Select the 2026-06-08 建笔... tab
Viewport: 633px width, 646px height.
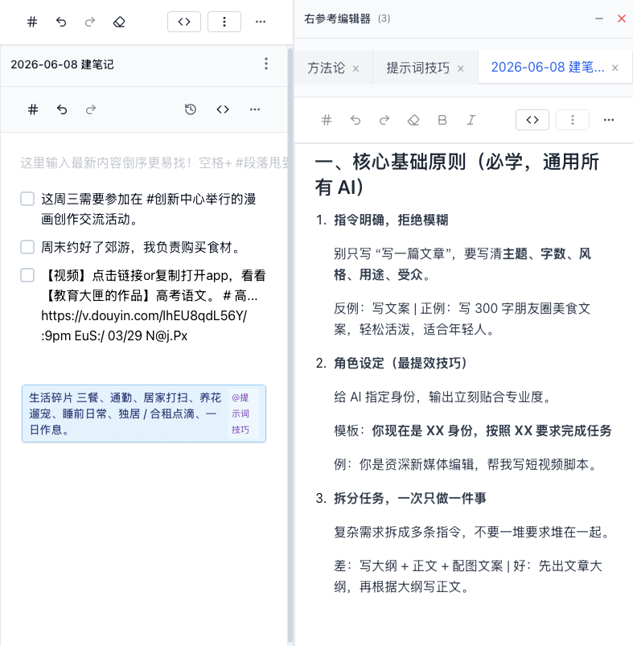(548, 67)
